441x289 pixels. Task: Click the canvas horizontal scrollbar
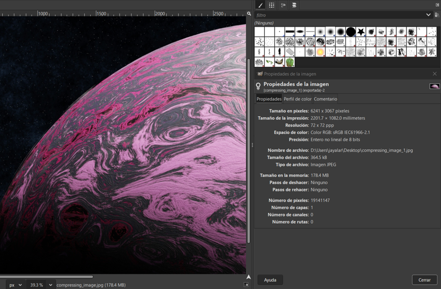click(47, 277)
